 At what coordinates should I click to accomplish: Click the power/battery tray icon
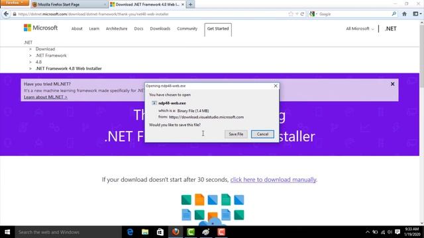(375, 232)
